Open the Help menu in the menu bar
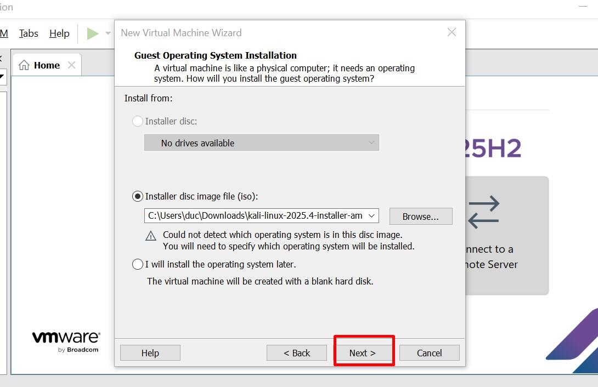 click(x=59, y=33)
